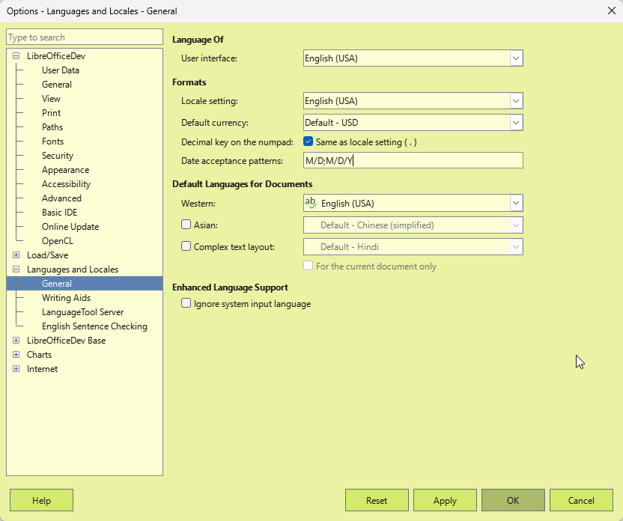
Task: Click the Help button
Action: pos(41,500)
